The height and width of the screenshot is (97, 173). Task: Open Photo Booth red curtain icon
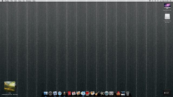coord(88,93)
